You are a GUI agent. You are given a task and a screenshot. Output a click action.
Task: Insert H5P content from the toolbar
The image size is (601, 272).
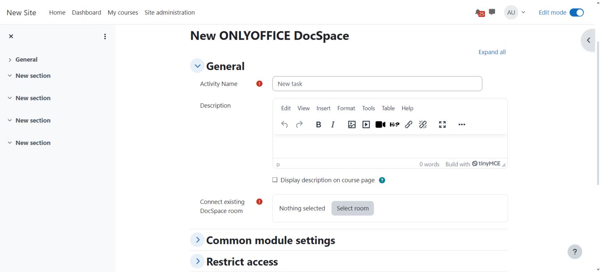click(394, 124)
